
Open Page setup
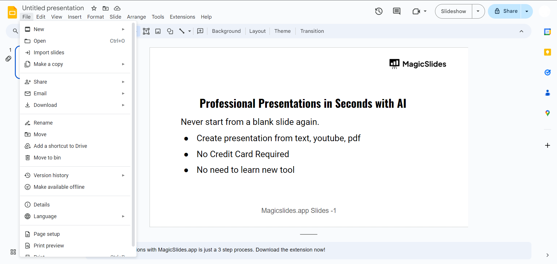(x=75, y=234)
